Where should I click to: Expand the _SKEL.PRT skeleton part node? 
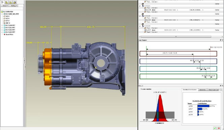pyautogui.click(x=2, y=14)
